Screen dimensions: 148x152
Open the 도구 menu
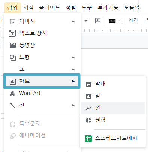tap(87, 8)
